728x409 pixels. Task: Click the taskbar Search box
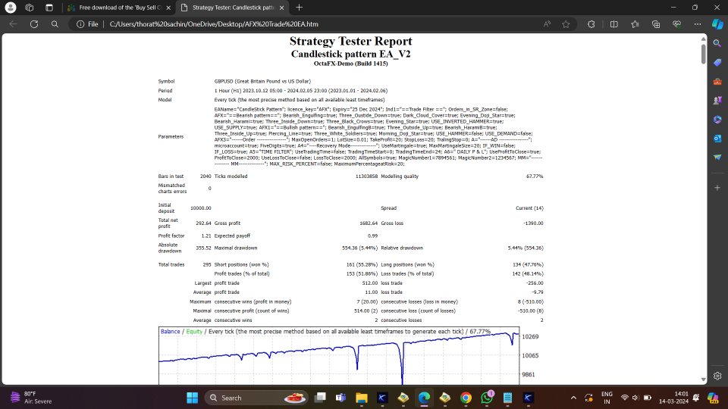click(x=256, y=398)
